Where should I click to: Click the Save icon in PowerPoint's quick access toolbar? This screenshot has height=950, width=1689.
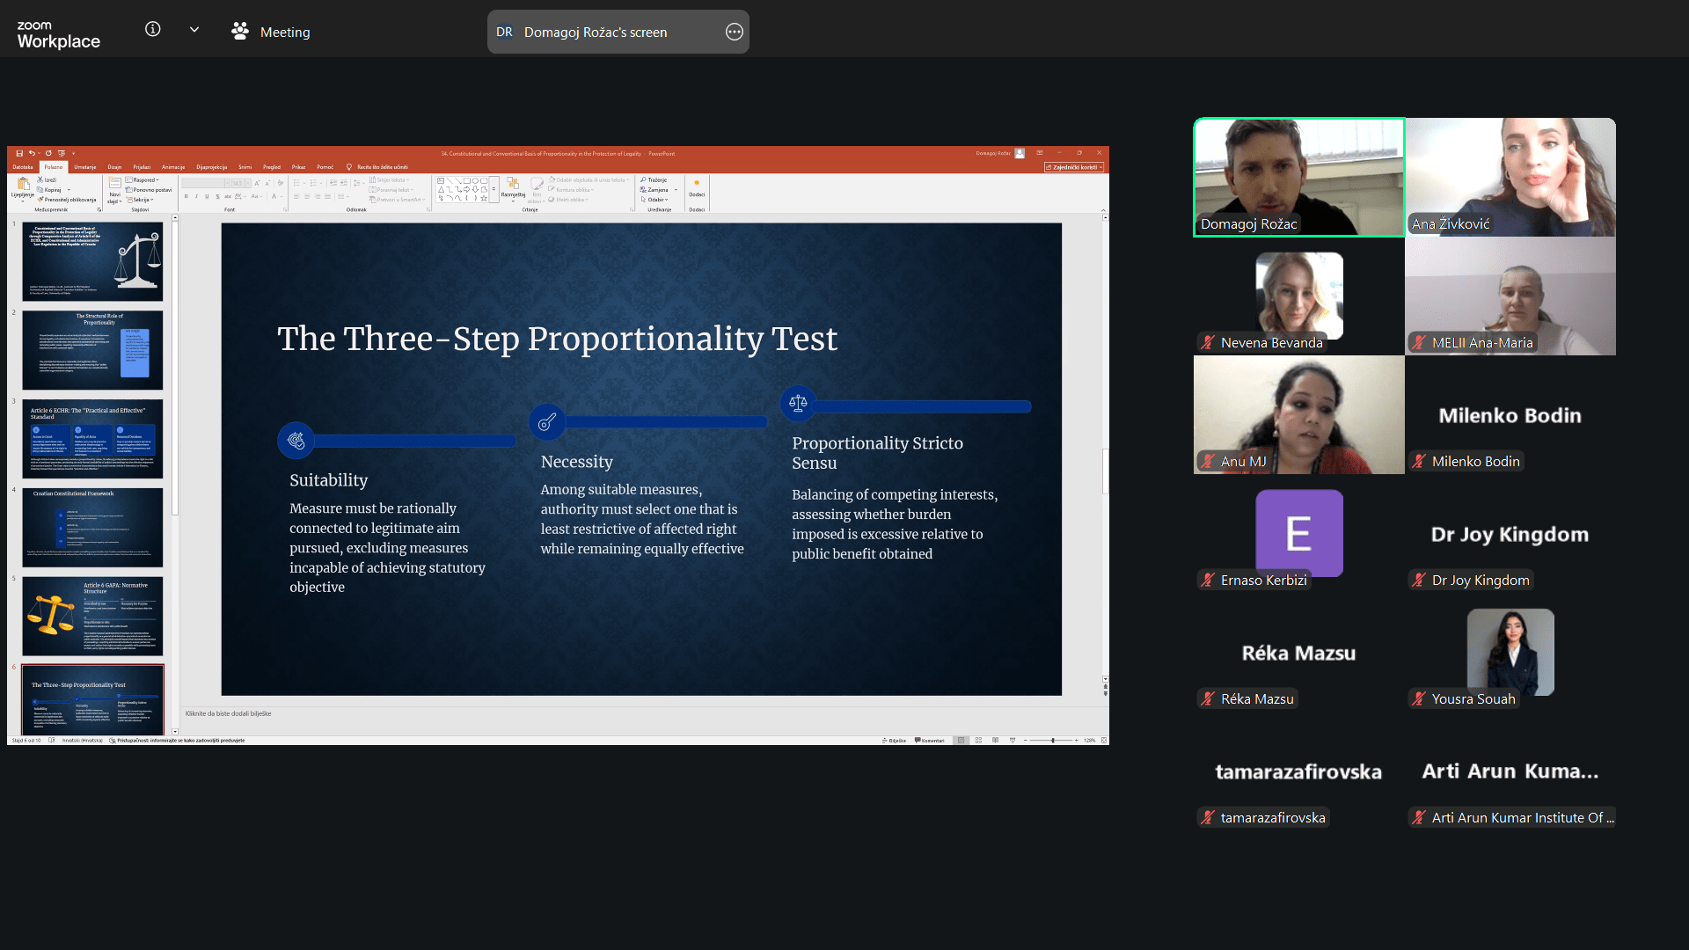point(19,153)
